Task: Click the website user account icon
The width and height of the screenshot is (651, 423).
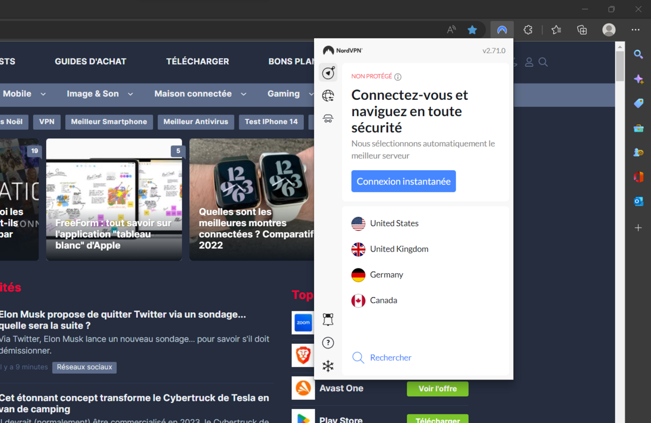Action: pyautogui.click(x=529, y=62)
